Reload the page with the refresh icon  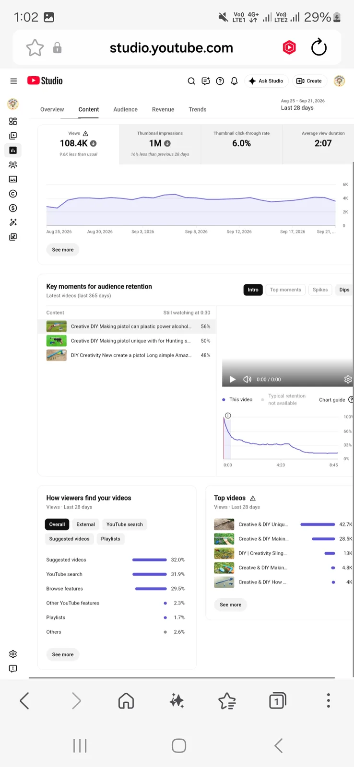coord(319,47)
